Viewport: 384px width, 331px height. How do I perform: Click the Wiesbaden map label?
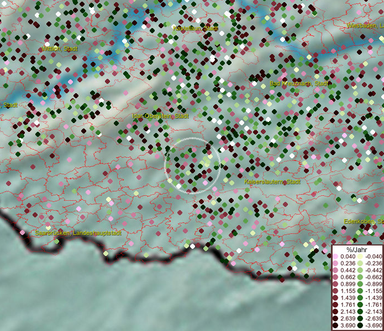365,25
